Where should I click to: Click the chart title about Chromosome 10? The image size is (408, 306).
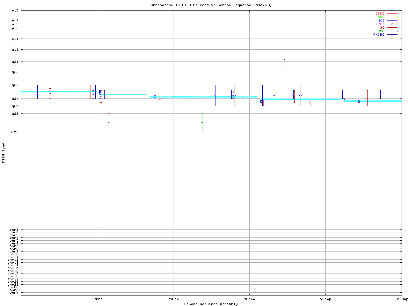coord(211,5)
